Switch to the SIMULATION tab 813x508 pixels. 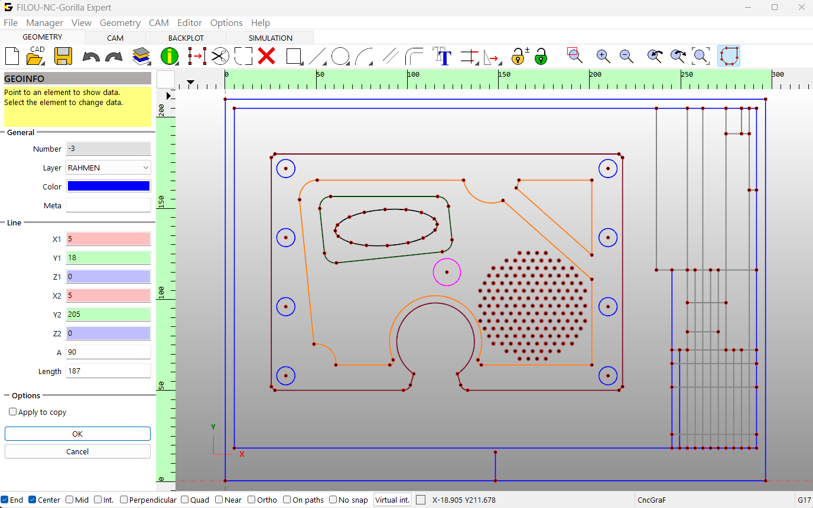[x=270, y=38]
